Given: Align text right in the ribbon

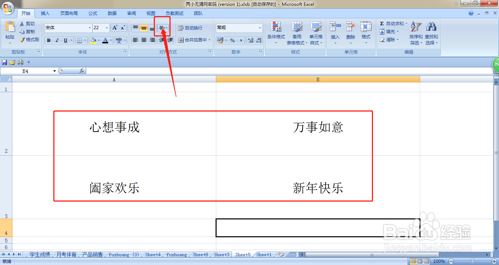Looking at the screenshot, I should 152,40.
